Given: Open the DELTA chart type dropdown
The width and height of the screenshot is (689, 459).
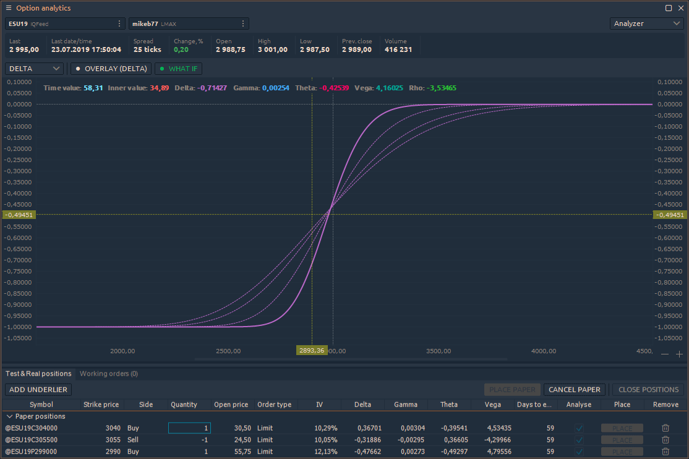Looking at the screenshot, I should (34, 69).
